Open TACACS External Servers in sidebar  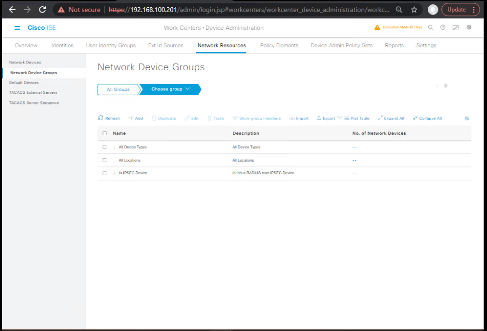coord(33,92)
